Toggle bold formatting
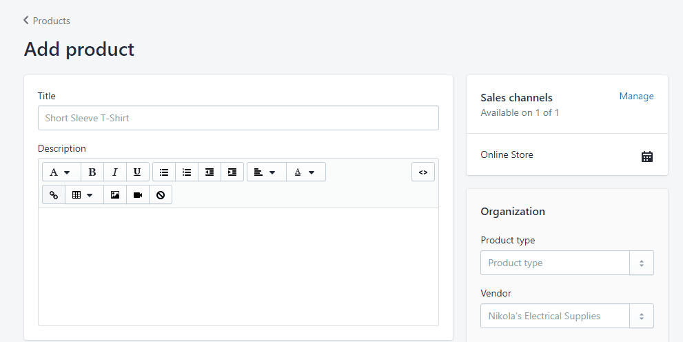 click(92, 172)
